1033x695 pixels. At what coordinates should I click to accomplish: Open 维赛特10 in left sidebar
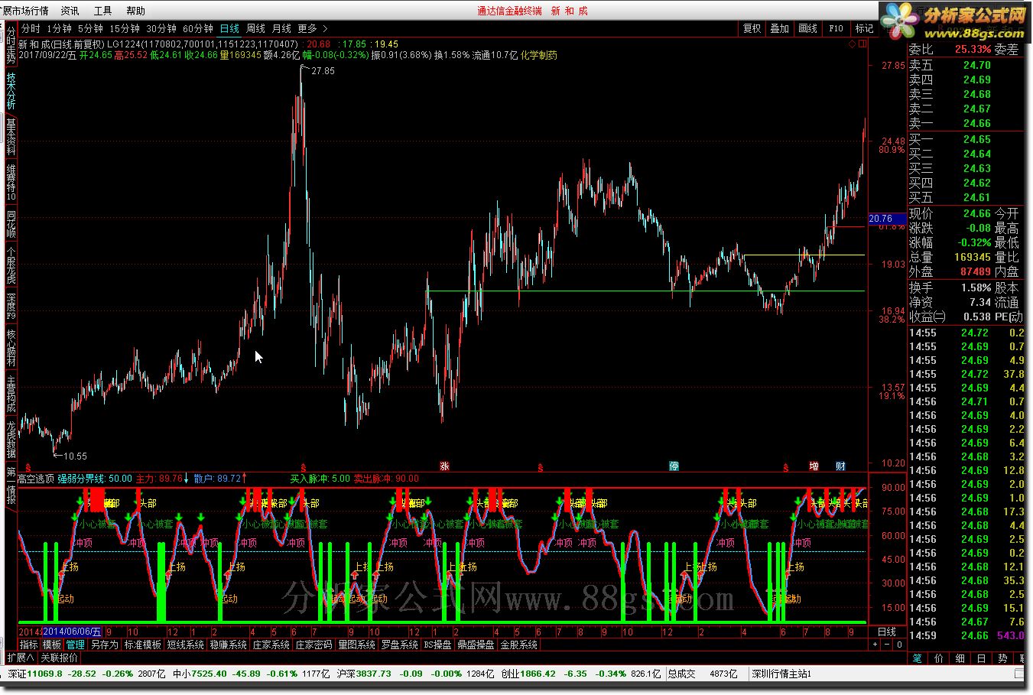[11, 183]
